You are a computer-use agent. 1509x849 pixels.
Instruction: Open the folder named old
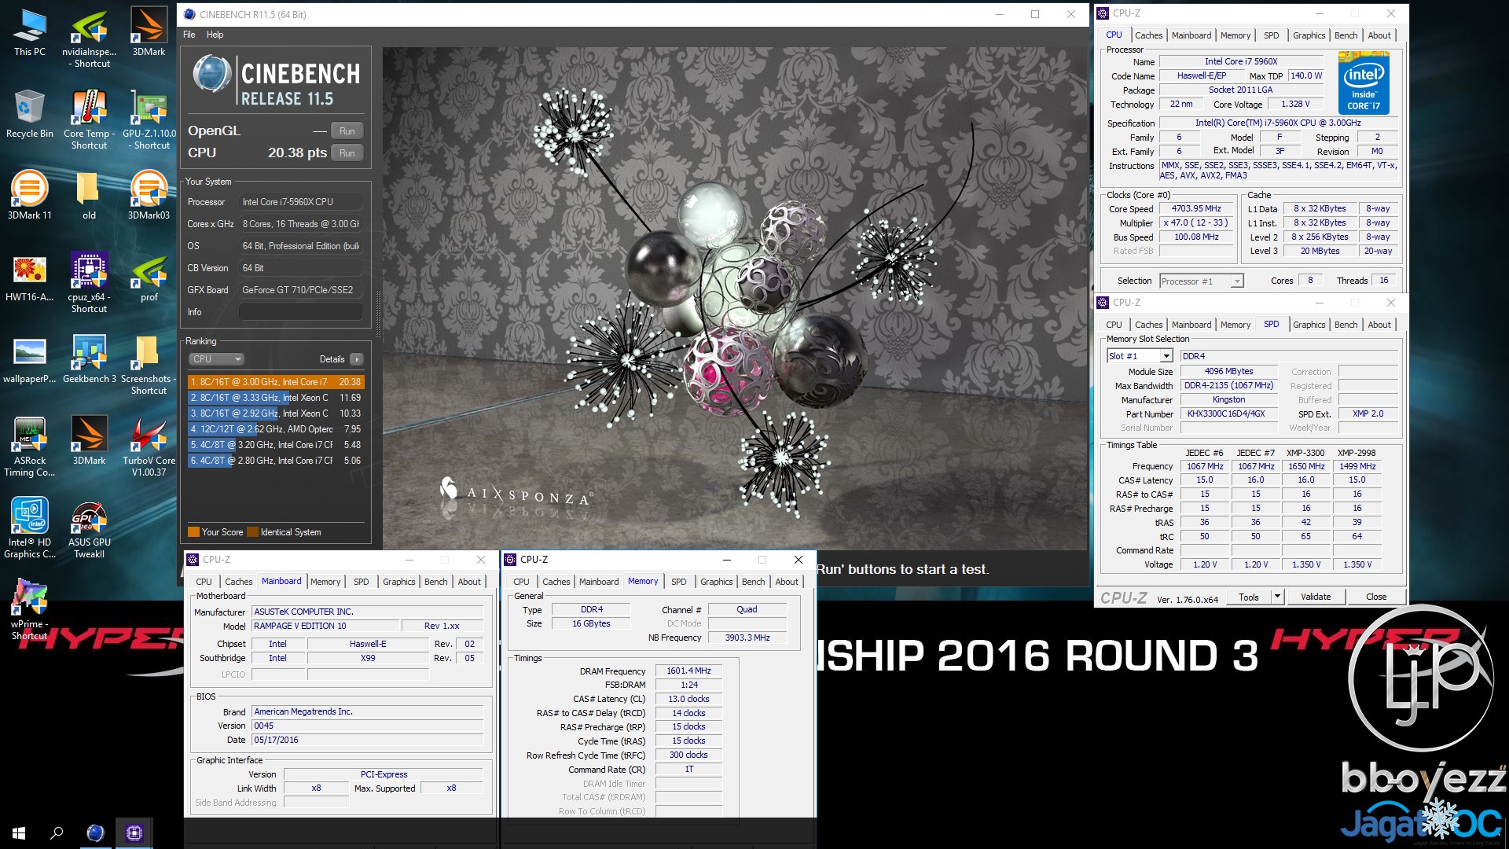point(89,197)
